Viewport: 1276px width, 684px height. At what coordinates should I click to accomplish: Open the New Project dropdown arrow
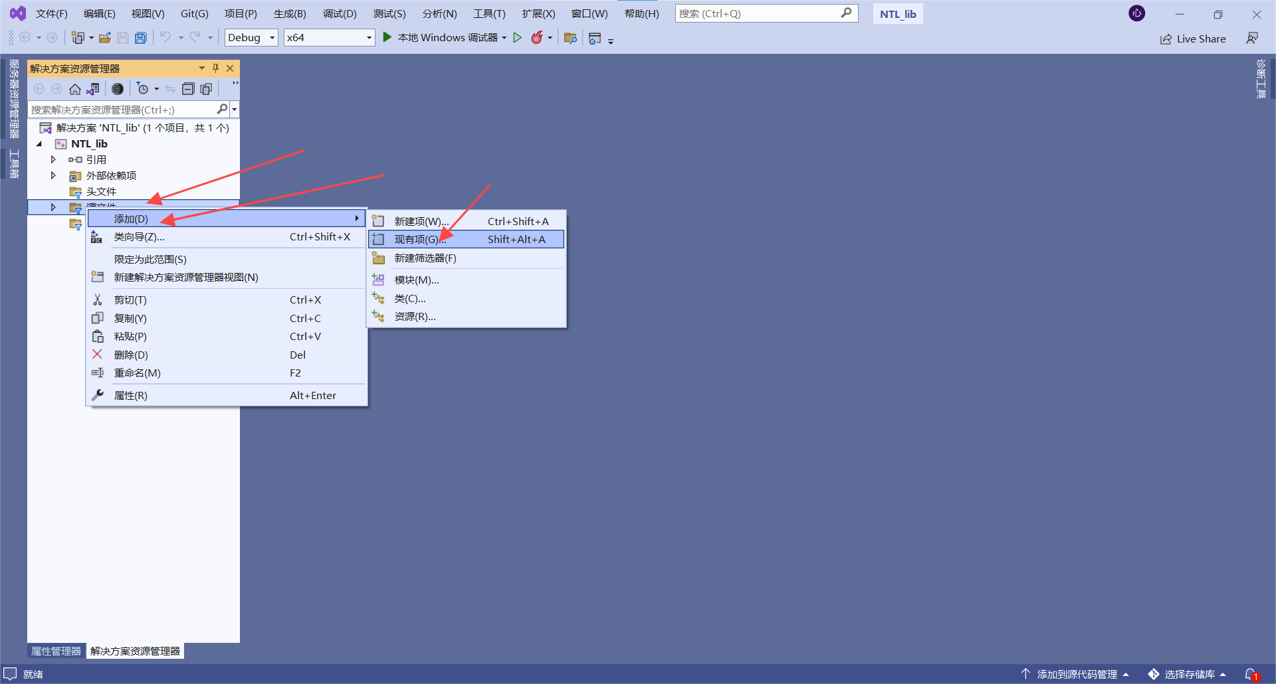tap(92, 38)
